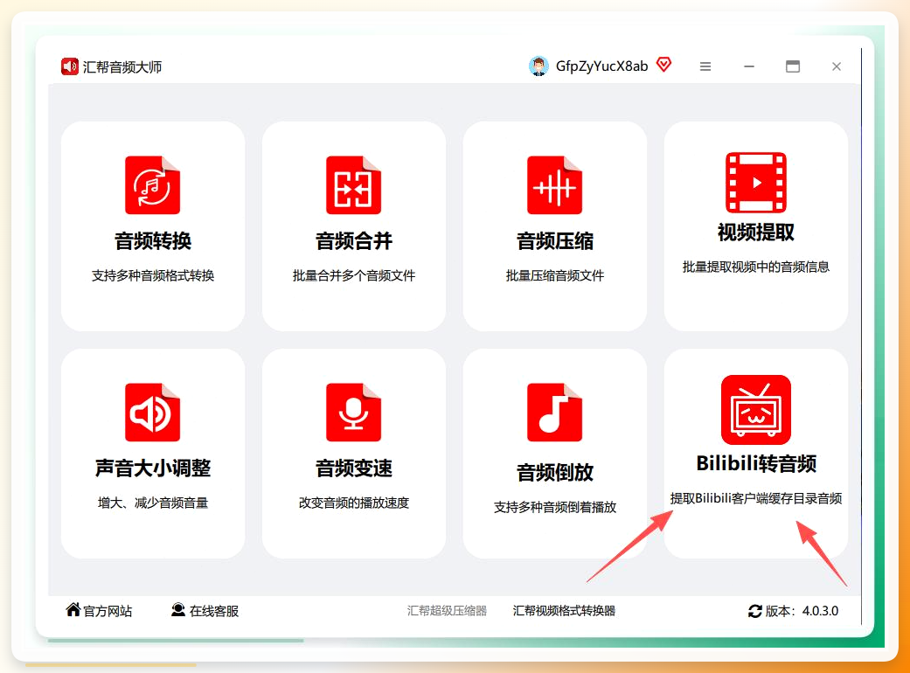
Task: Open the hamburger menu icon
Action: click(705, 66)
